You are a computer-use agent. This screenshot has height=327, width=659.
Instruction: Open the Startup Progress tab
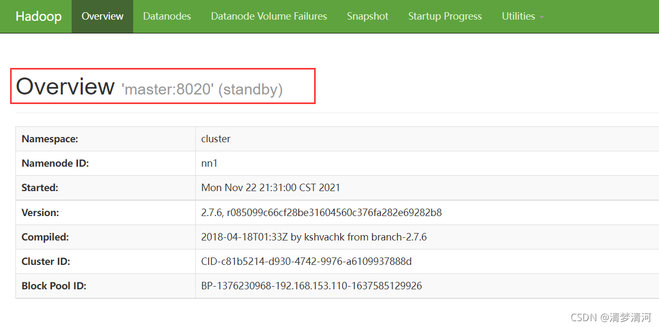point(445,16)
